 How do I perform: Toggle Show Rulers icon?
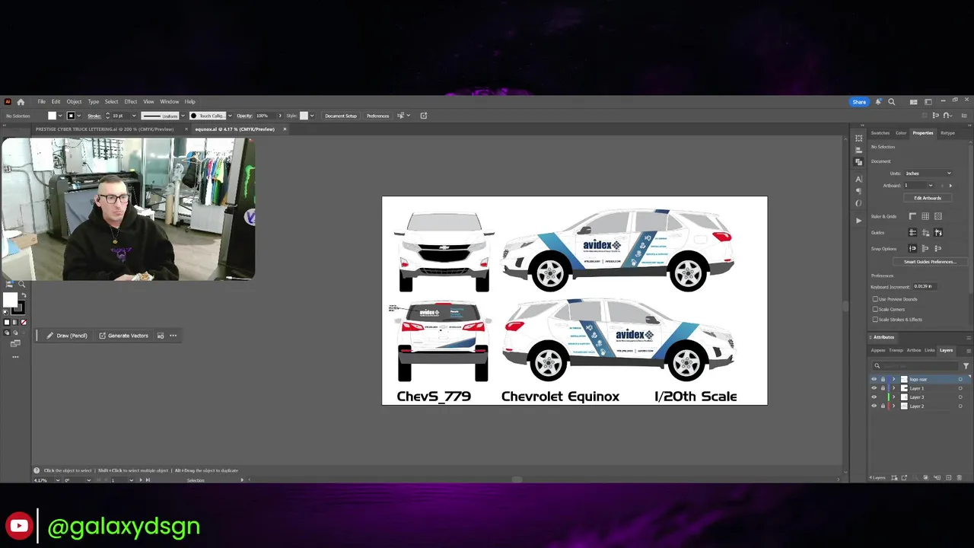click(x=912, y=216)
